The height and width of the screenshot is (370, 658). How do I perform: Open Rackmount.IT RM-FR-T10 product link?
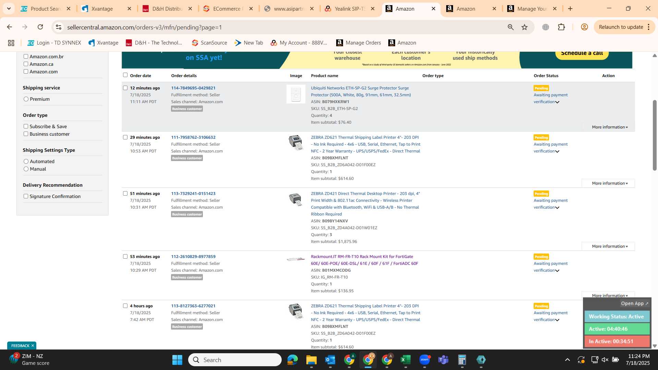(364, 260)
